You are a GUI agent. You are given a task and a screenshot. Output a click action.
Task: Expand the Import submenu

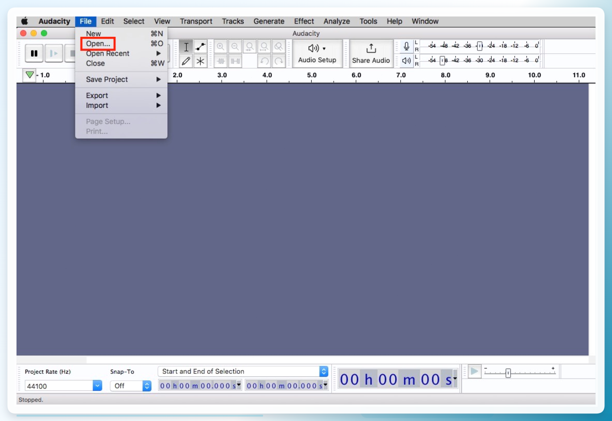tap(121, 105)
